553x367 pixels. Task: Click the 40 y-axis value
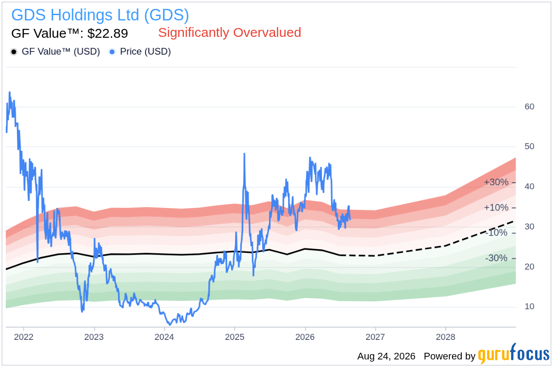click(x=529, y=187)
